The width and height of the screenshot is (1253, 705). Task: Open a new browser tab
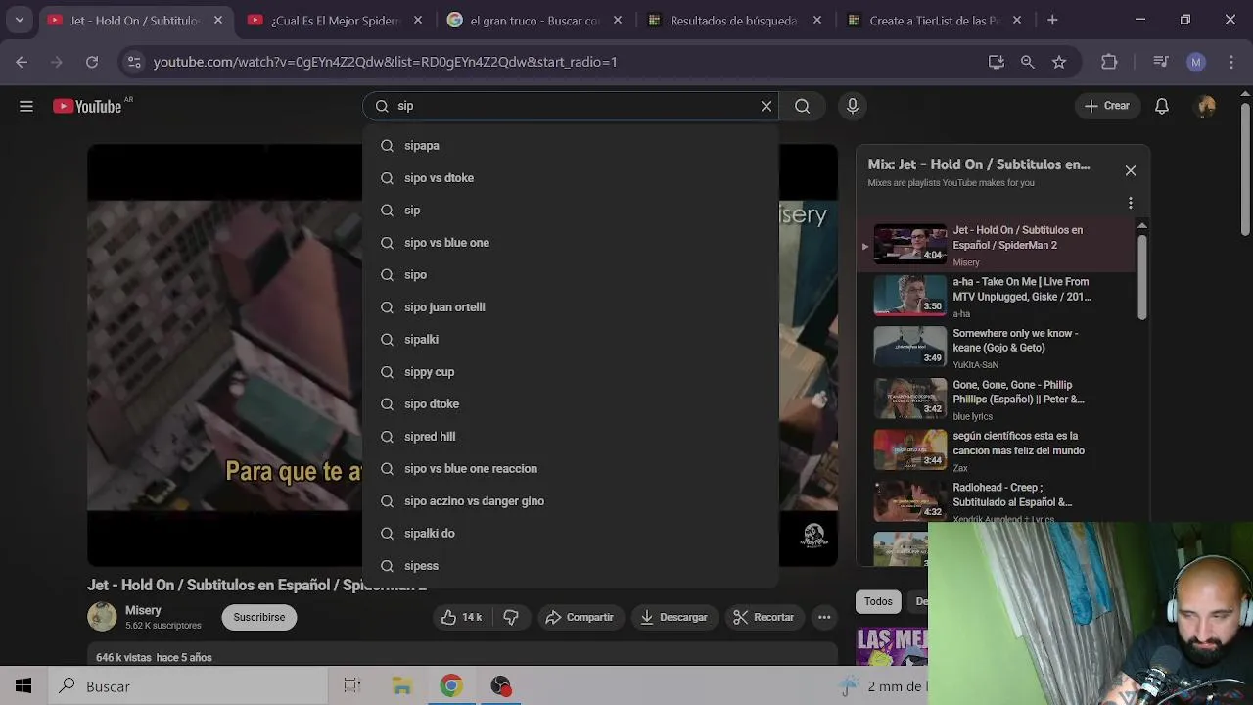(x=1052, y=20)
